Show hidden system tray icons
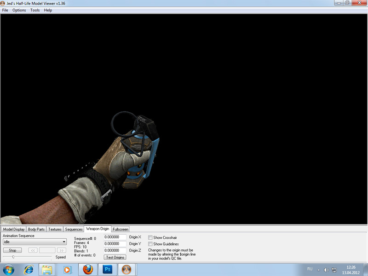This screenshot has height=276, width=368. point(318,269)
